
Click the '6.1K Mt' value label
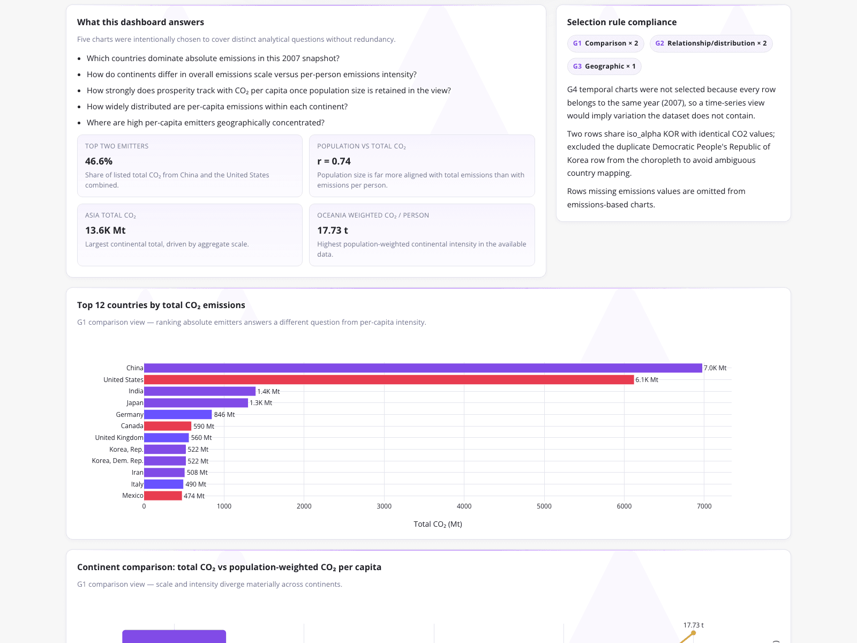(647, 380)
